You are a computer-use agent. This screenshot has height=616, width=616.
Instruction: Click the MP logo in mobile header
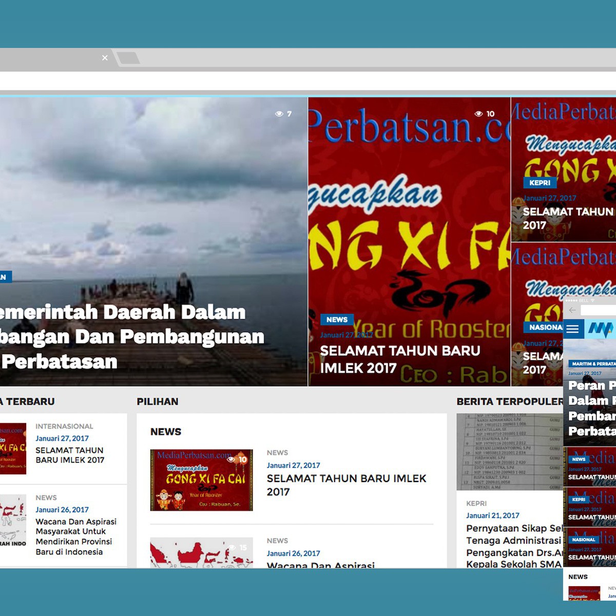coord(601,329)
